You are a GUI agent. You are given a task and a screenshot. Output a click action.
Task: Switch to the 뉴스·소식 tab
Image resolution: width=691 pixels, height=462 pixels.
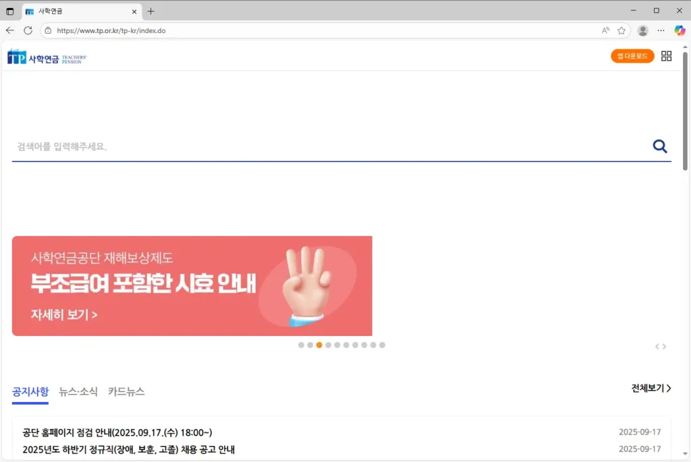(x=80, y=391)
